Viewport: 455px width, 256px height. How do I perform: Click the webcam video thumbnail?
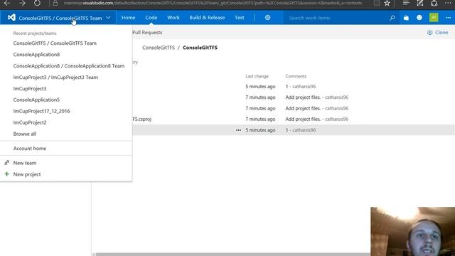pyautogui.click(x=412, y=232)
